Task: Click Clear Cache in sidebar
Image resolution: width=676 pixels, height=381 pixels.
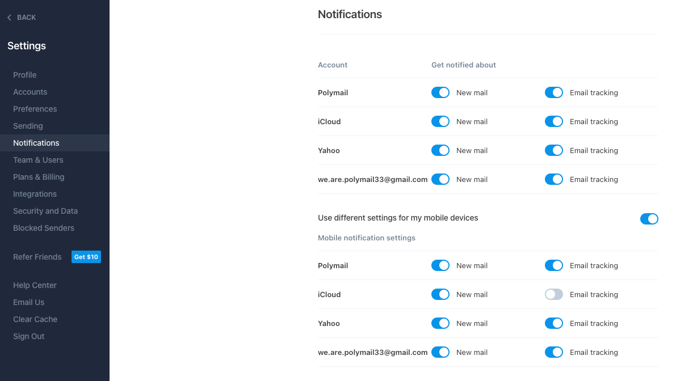Action: point(35,319)
